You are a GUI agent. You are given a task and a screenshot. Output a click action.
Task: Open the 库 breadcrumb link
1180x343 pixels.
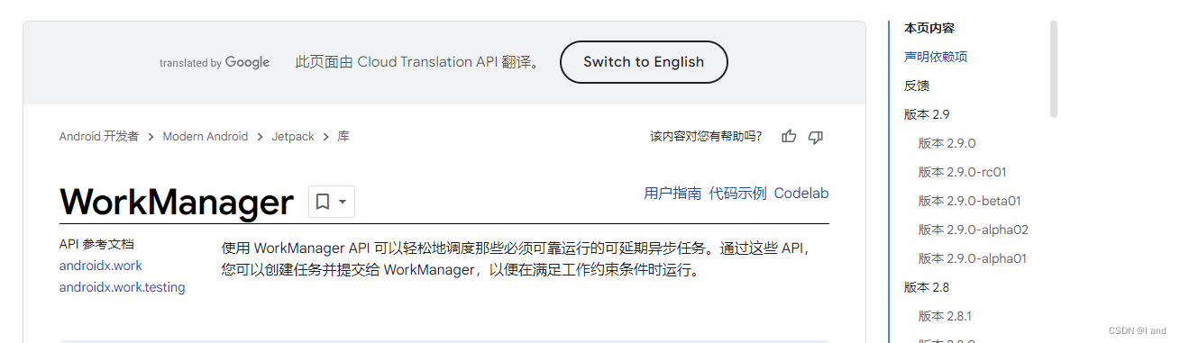tap(343, 137)
